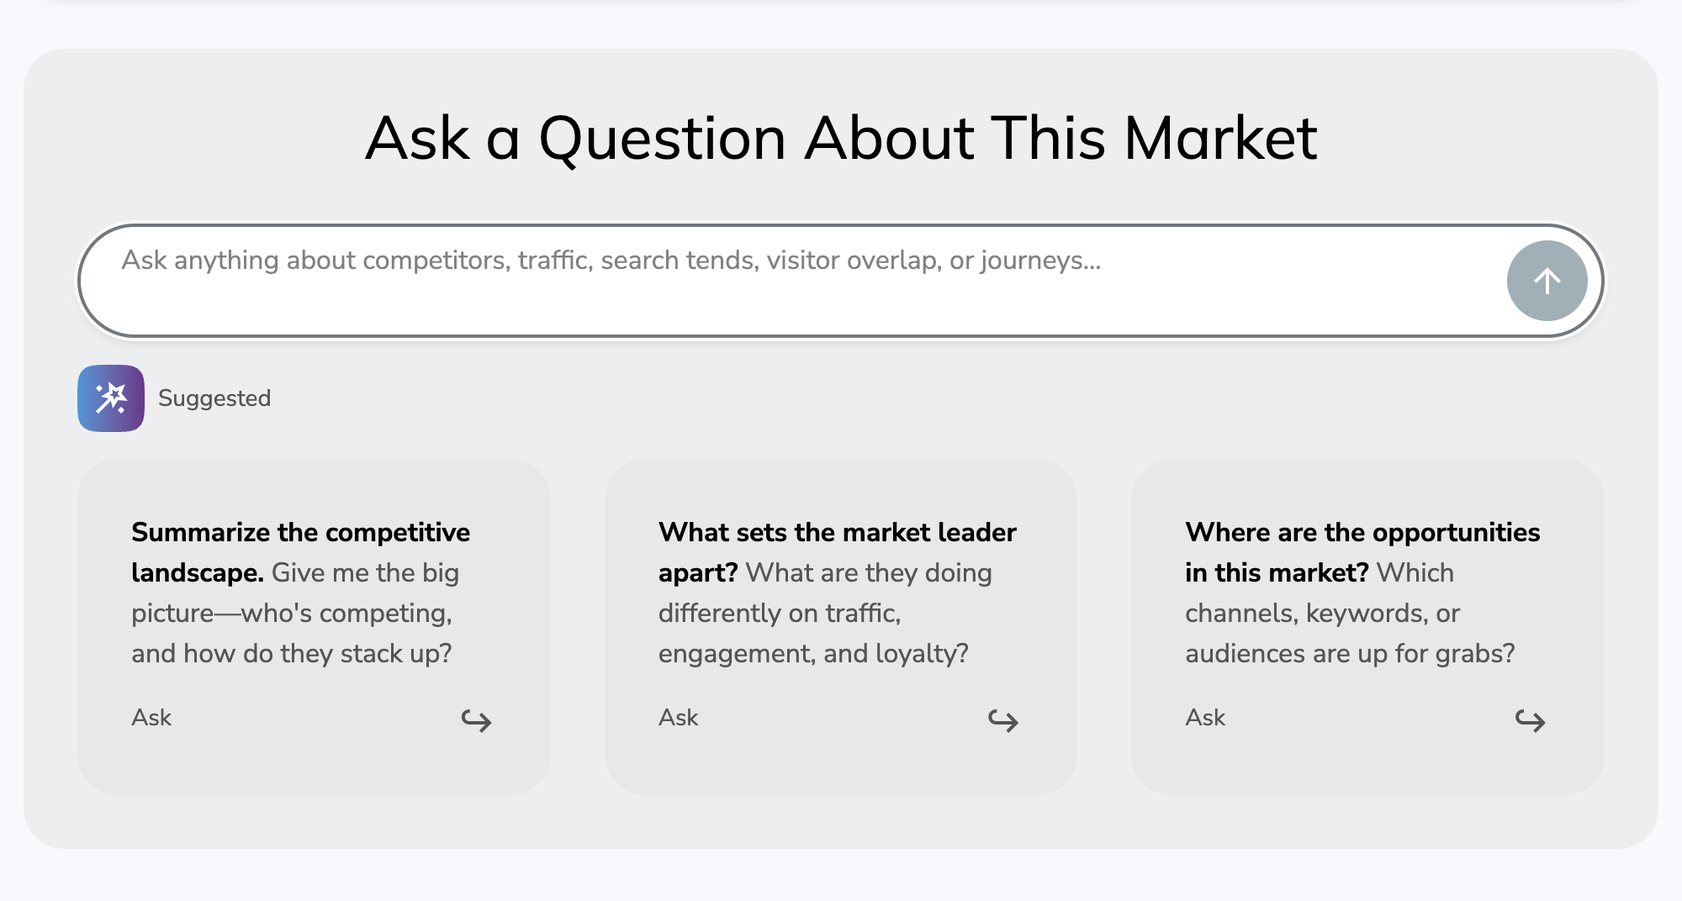Viewport: 1682px width, 901px height.
Task: Click 'engagement, and loyalty?' description text
Action: [813, 654]
